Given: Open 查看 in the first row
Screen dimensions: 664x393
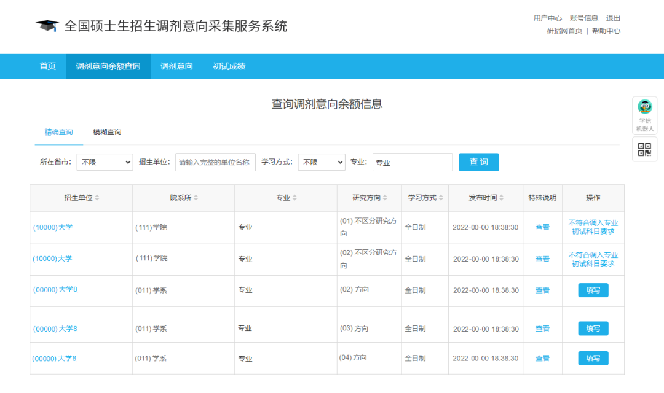Looking at the screenshot, I should coord(542,227).
